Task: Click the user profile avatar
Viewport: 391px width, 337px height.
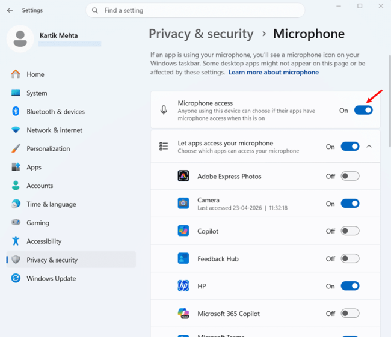Action: point(20,38)
